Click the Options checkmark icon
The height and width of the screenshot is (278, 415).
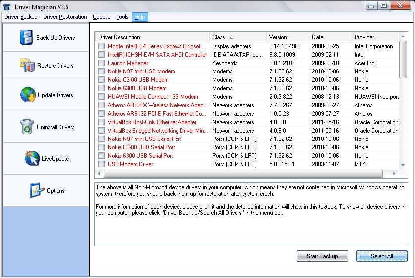(x=37, y=190)
